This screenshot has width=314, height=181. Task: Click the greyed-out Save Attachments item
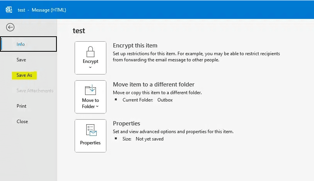click(35, 91)
